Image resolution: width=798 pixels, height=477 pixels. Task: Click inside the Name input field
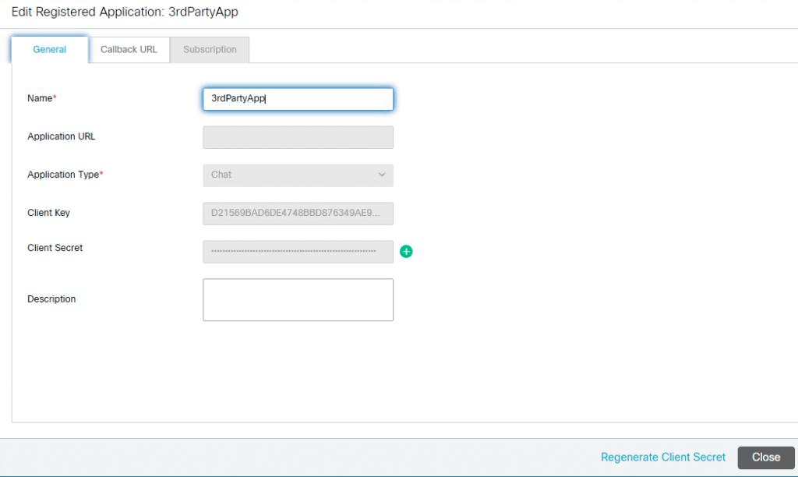click(298, 99)
